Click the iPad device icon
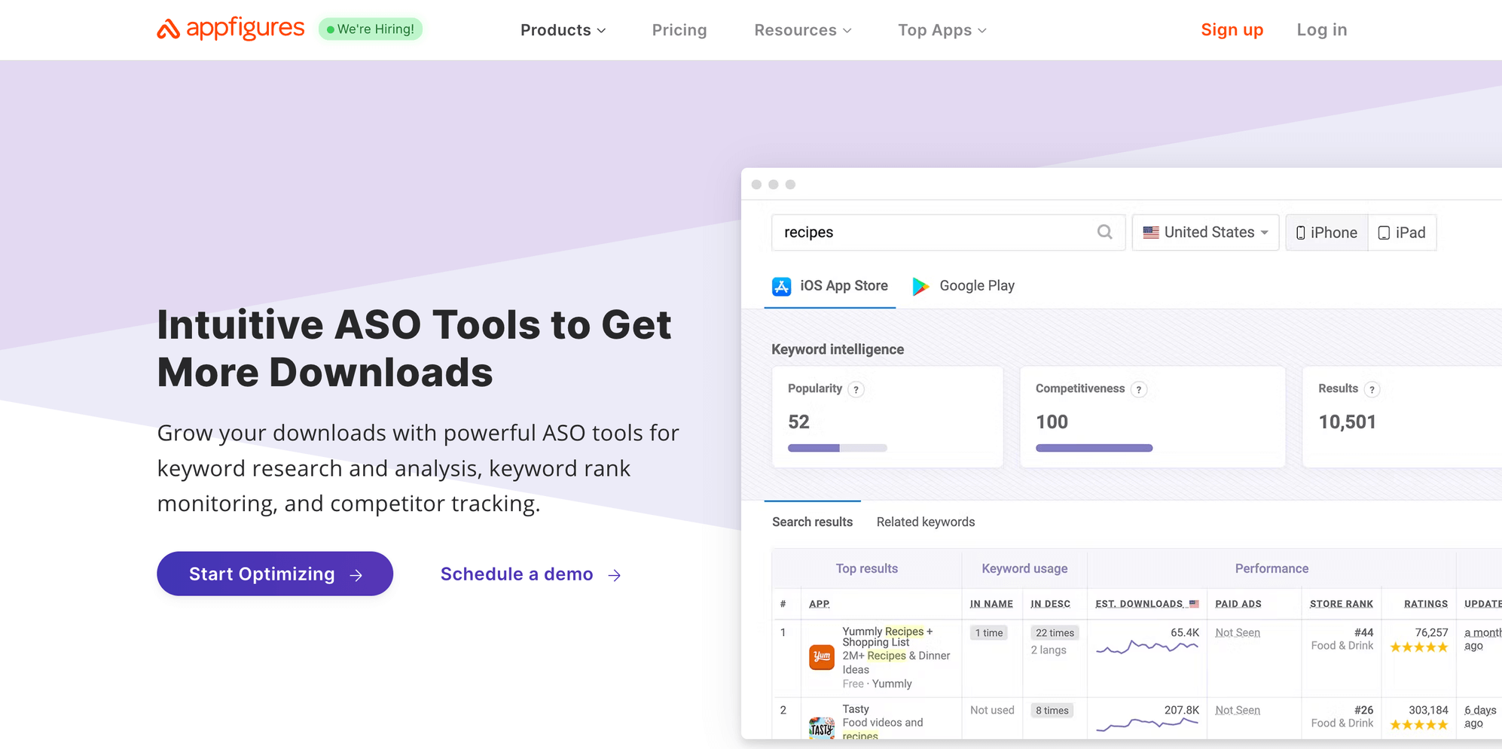 [x=1384, y=233]
